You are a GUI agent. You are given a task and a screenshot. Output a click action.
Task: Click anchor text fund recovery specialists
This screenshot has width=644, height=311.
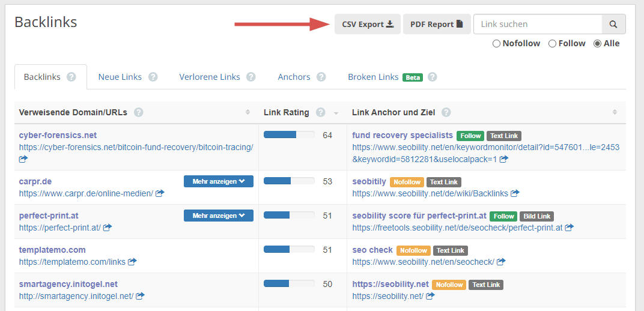[x=402, y=136]
